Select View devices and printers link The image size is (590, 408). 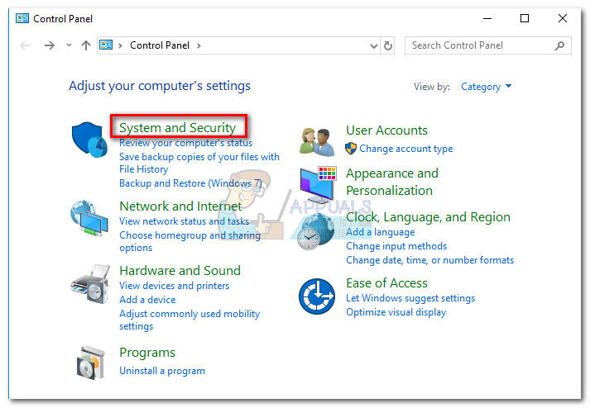[x=174, y=286]
